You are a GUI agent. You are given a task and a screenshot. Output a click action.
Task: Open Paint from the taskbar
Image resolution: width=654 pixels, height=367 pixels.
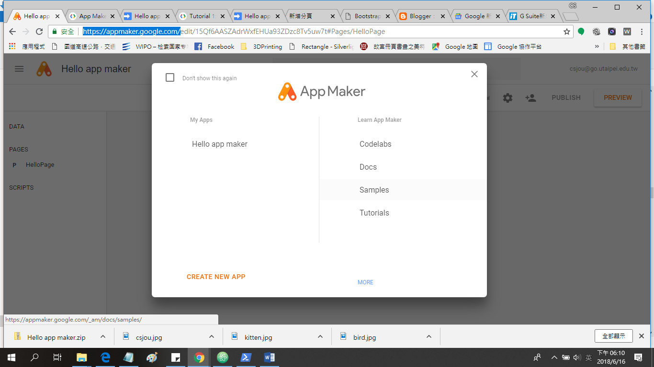[152, 357]
